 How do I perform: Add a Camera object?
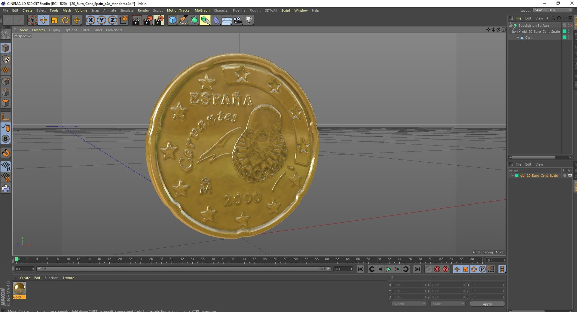tap(238, 20)
